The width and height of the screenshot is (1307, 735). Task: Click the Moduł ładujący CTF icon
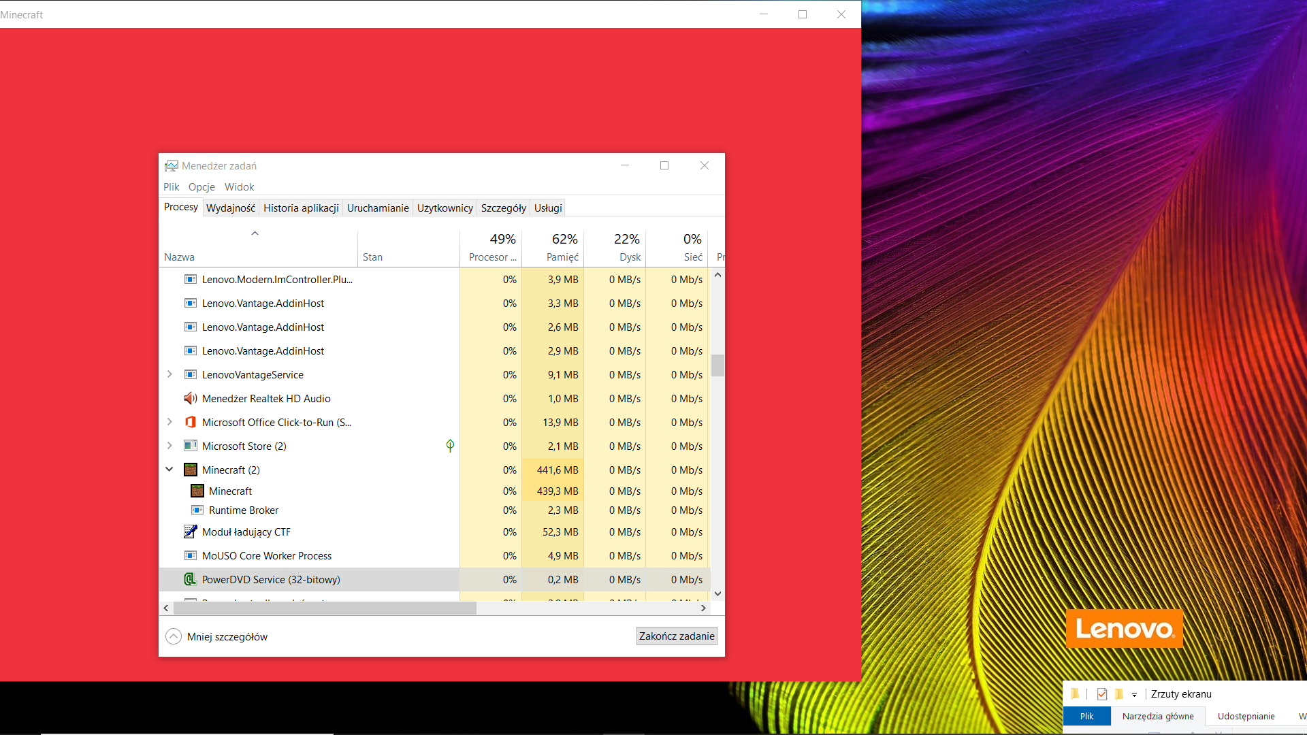click(191, 532)
